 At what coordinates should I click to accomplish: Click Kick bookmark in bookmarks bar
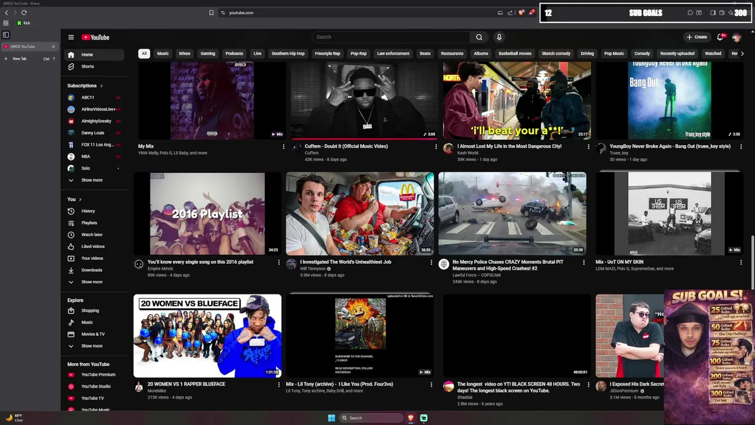coord(24,23)
